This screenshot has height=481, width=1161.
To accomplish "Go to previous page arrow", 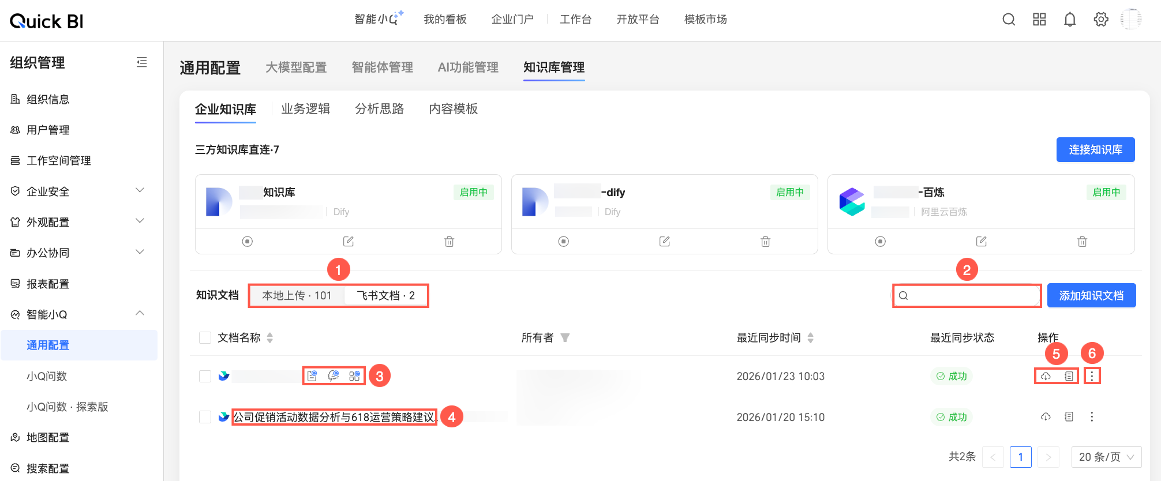I will pos(993,457).
